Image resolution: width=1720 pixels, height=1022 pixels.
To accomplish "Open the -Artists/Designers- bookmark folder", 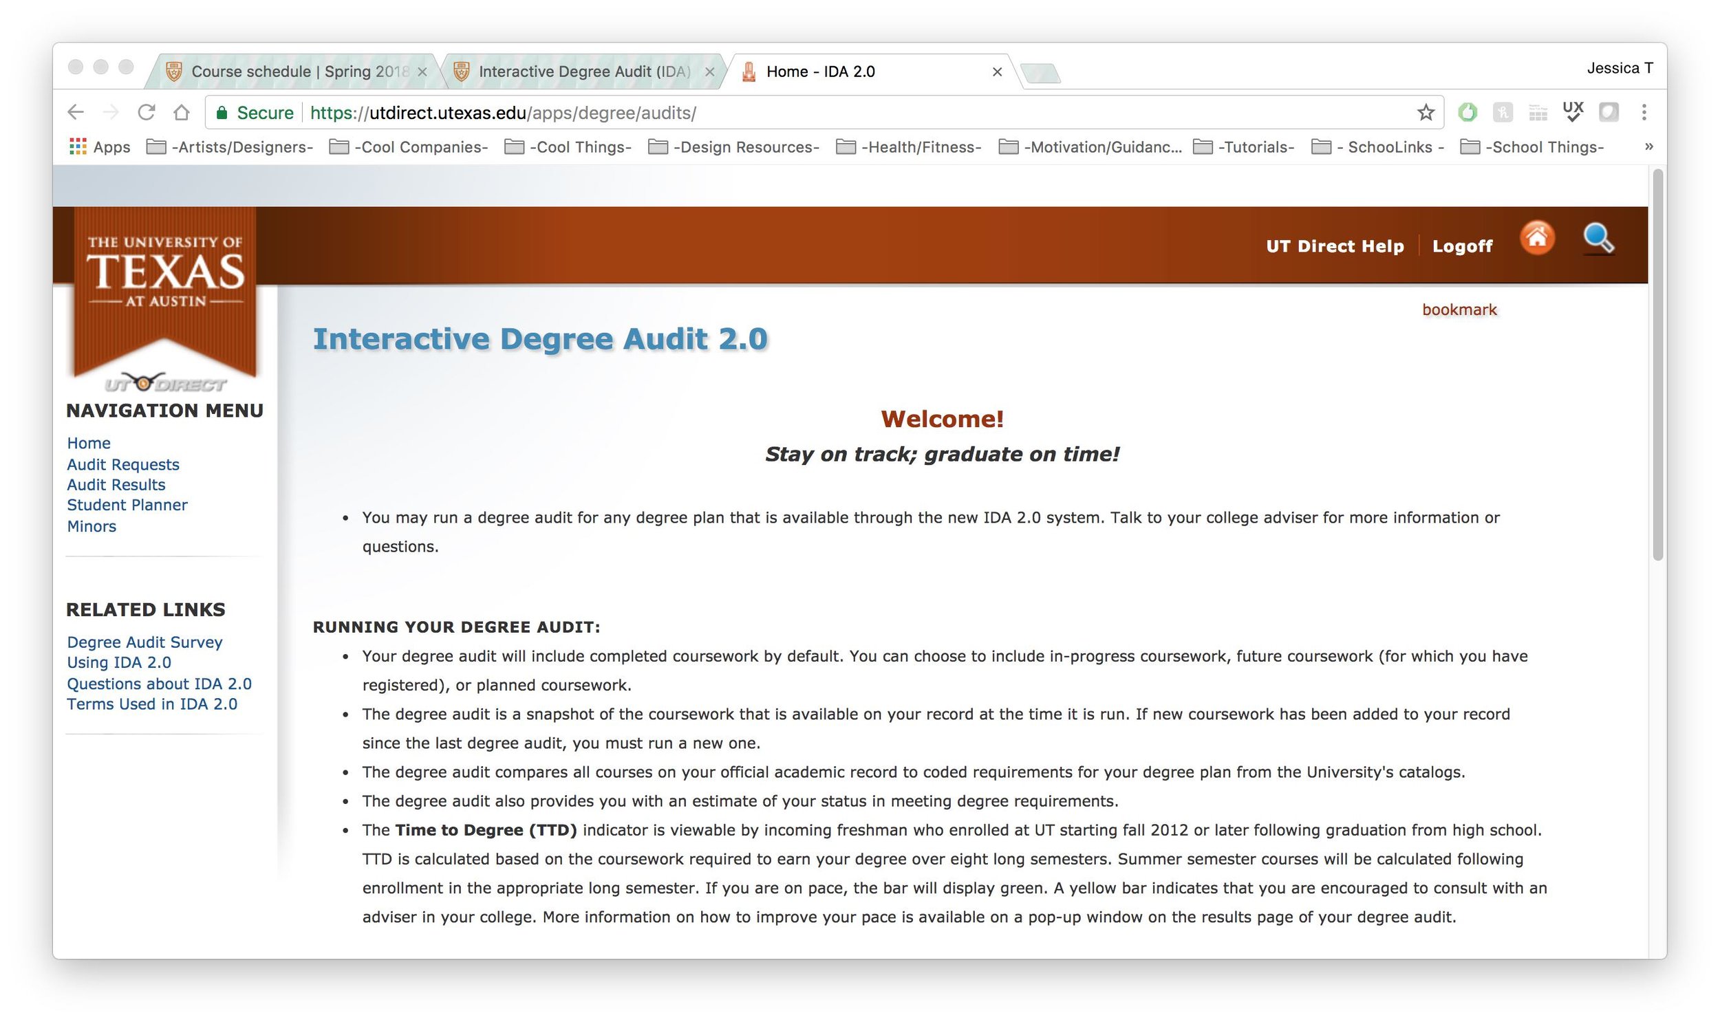I will [230, 146].
